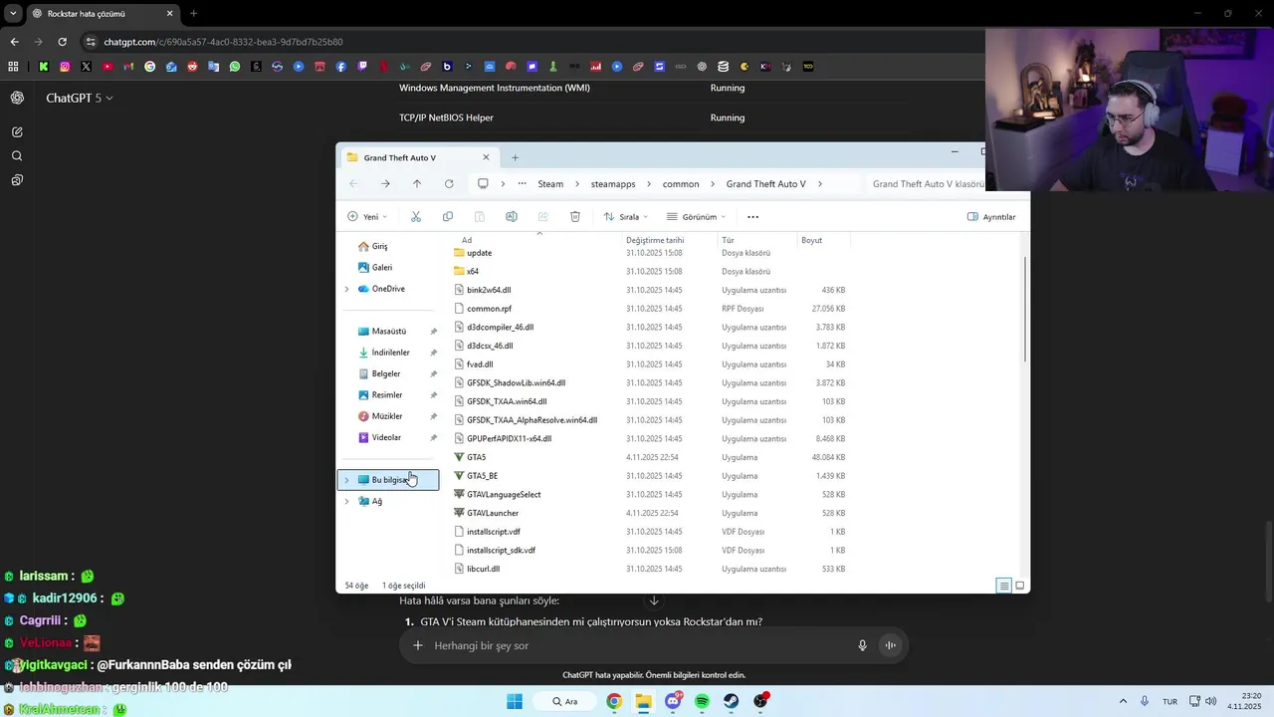Screen dimensions: 1274x717
Task: Click the plus attach icon in ChatGPT prompt box
Action: pos(418,645)
